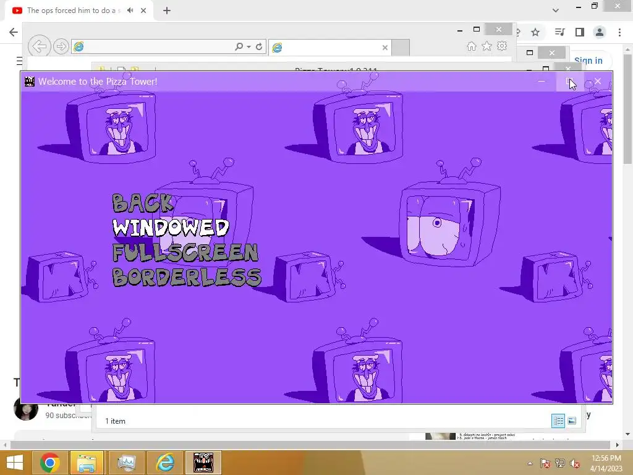Switch File Explorer to details view
This screenshot has height=475, width=633.
pos(558,421)
